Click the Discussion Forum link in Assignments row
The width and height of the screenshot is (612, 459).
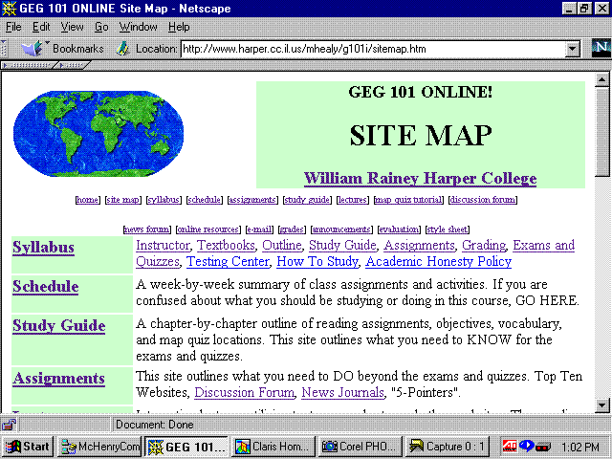245,393
